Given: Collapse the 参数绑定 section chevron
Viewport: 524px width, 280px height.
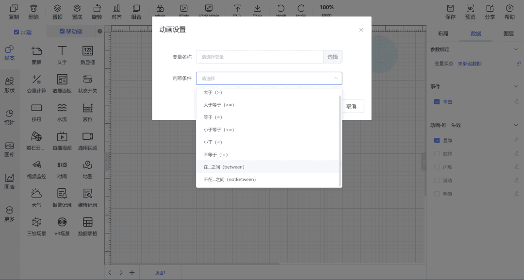Looking at the screenshot, I should click(x=516, y=49).
